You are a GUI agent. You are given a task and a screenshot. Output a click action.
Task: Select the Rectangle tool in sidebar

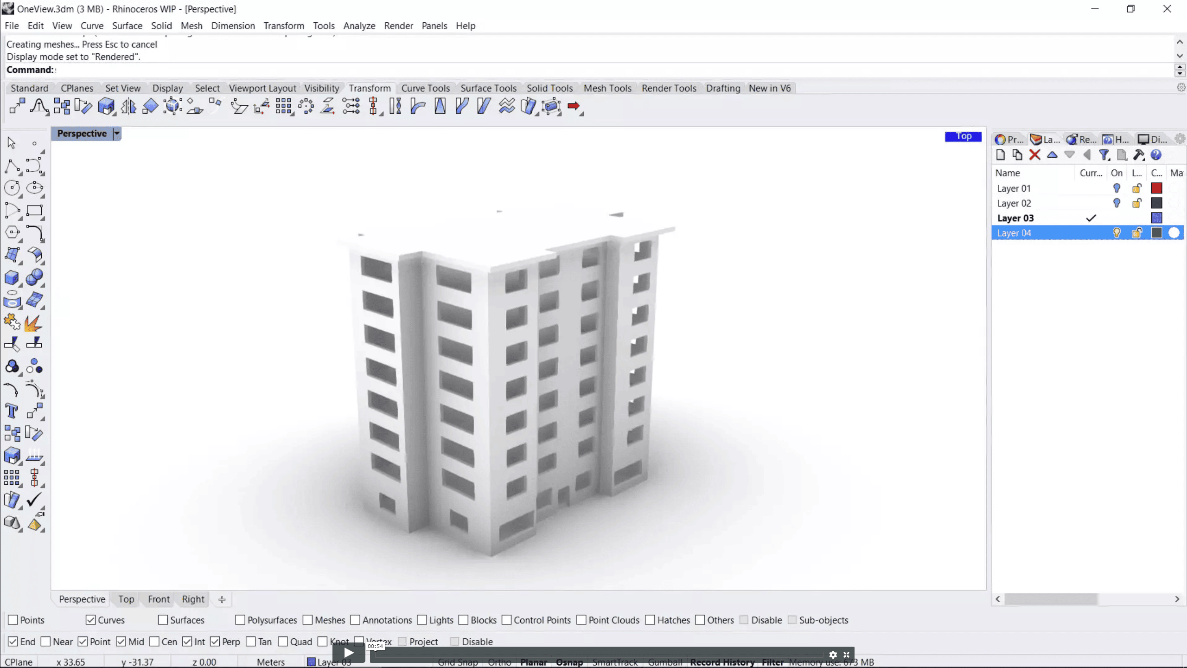[x=34, y=211]
